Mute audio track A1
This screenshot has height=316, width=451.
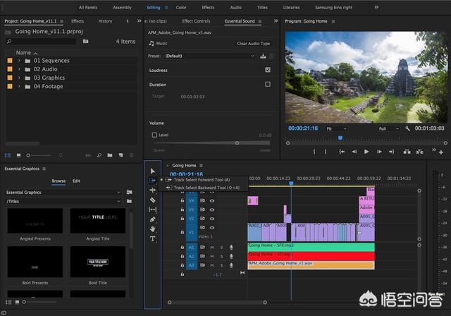point(212,247)
